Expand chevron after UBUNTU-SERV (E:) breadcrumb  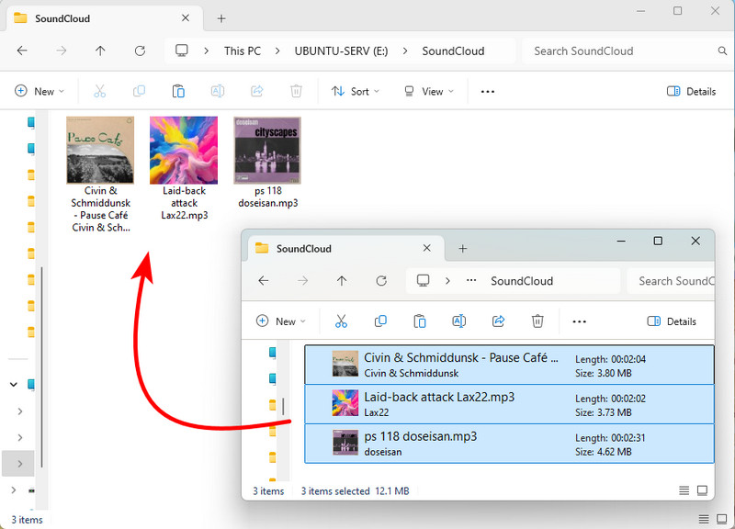tap(405, 51)
